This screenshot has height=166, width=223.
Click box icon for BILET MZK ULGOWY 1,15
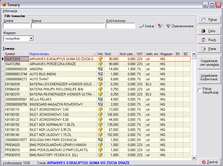[x=100, y=135]
